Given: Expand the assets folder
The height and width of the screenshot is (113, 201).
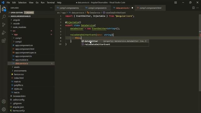Looking at the screenshot, I should pyautogui.click(x=17, y=67).
